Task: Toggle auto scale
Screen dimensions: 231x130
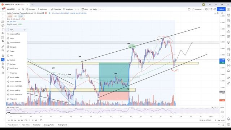Action: pos(223,120)
